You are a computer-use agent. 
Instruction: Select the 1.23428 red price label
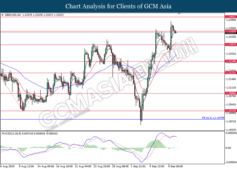click(x=231, y=31)
